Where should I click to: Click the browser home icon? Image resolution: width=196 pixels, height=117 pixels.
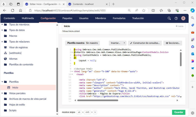tap(21, 11)
